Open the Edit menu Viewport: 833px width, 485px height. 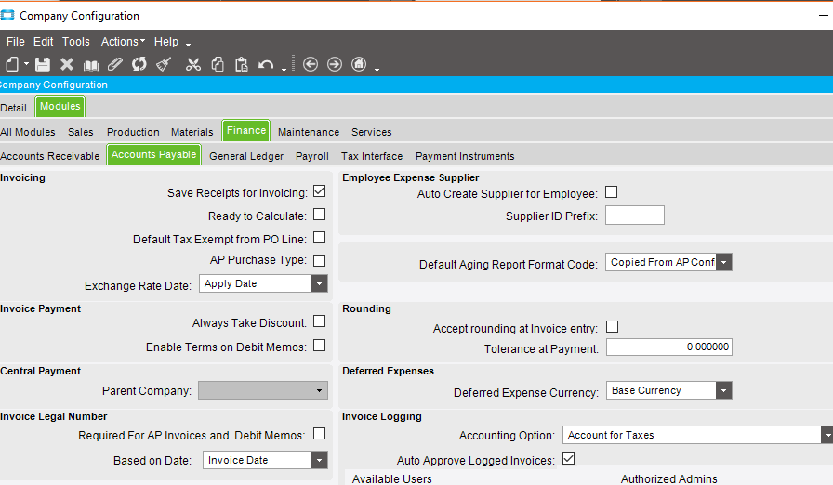coord(43,42)
